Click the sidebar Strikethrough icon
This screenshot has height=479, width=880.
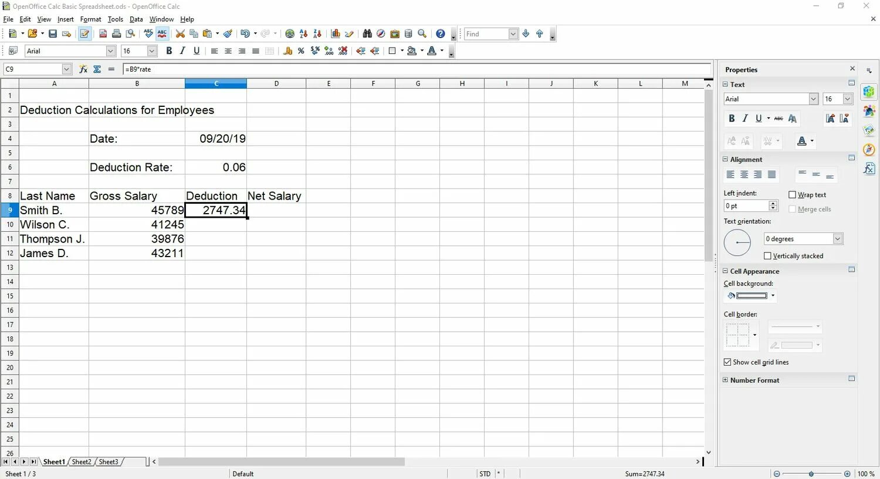tap(779, 119)
